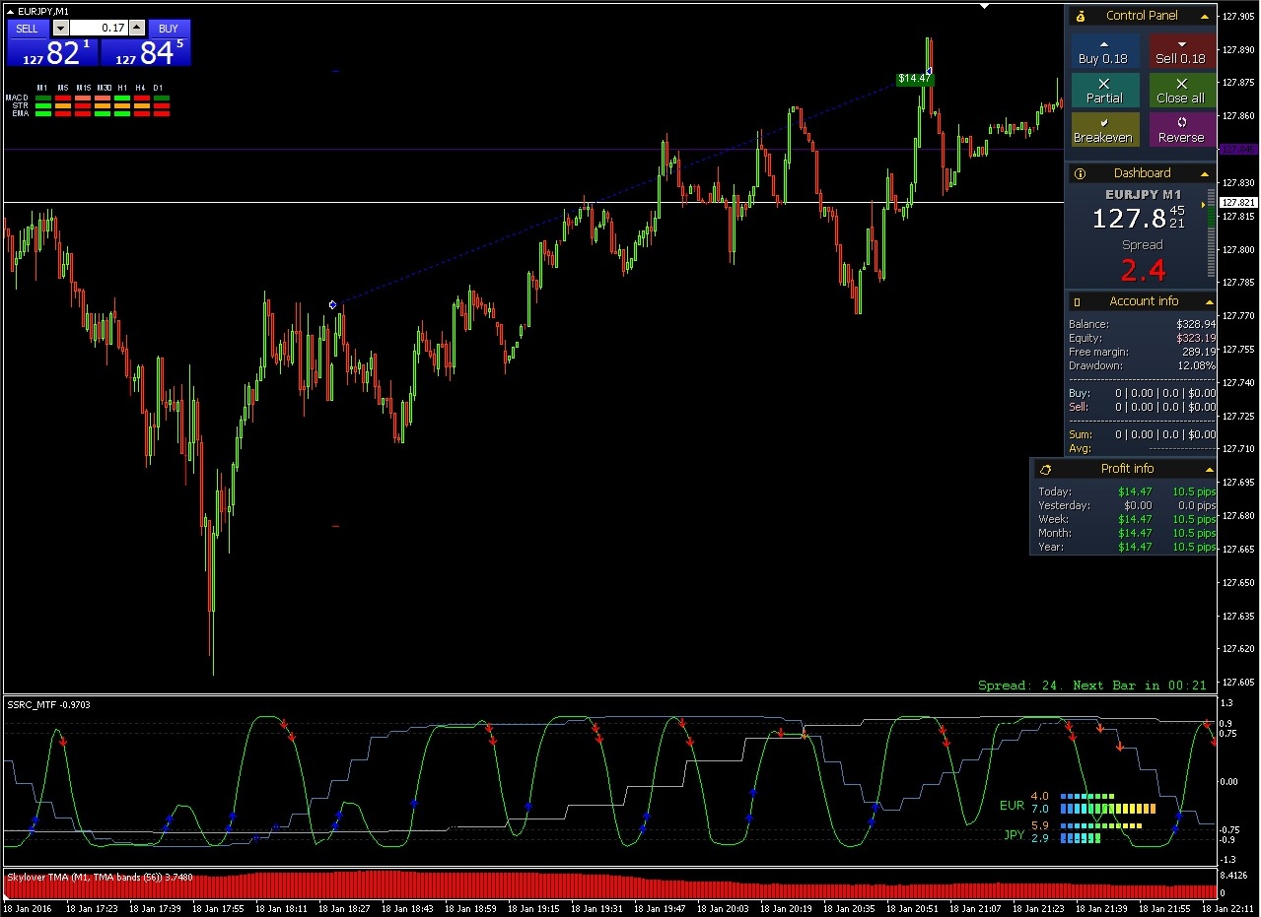The width and height of the screenshot is (1261, 917).
Task: Collapse the Account info section
Action: tap(1209, 301)
